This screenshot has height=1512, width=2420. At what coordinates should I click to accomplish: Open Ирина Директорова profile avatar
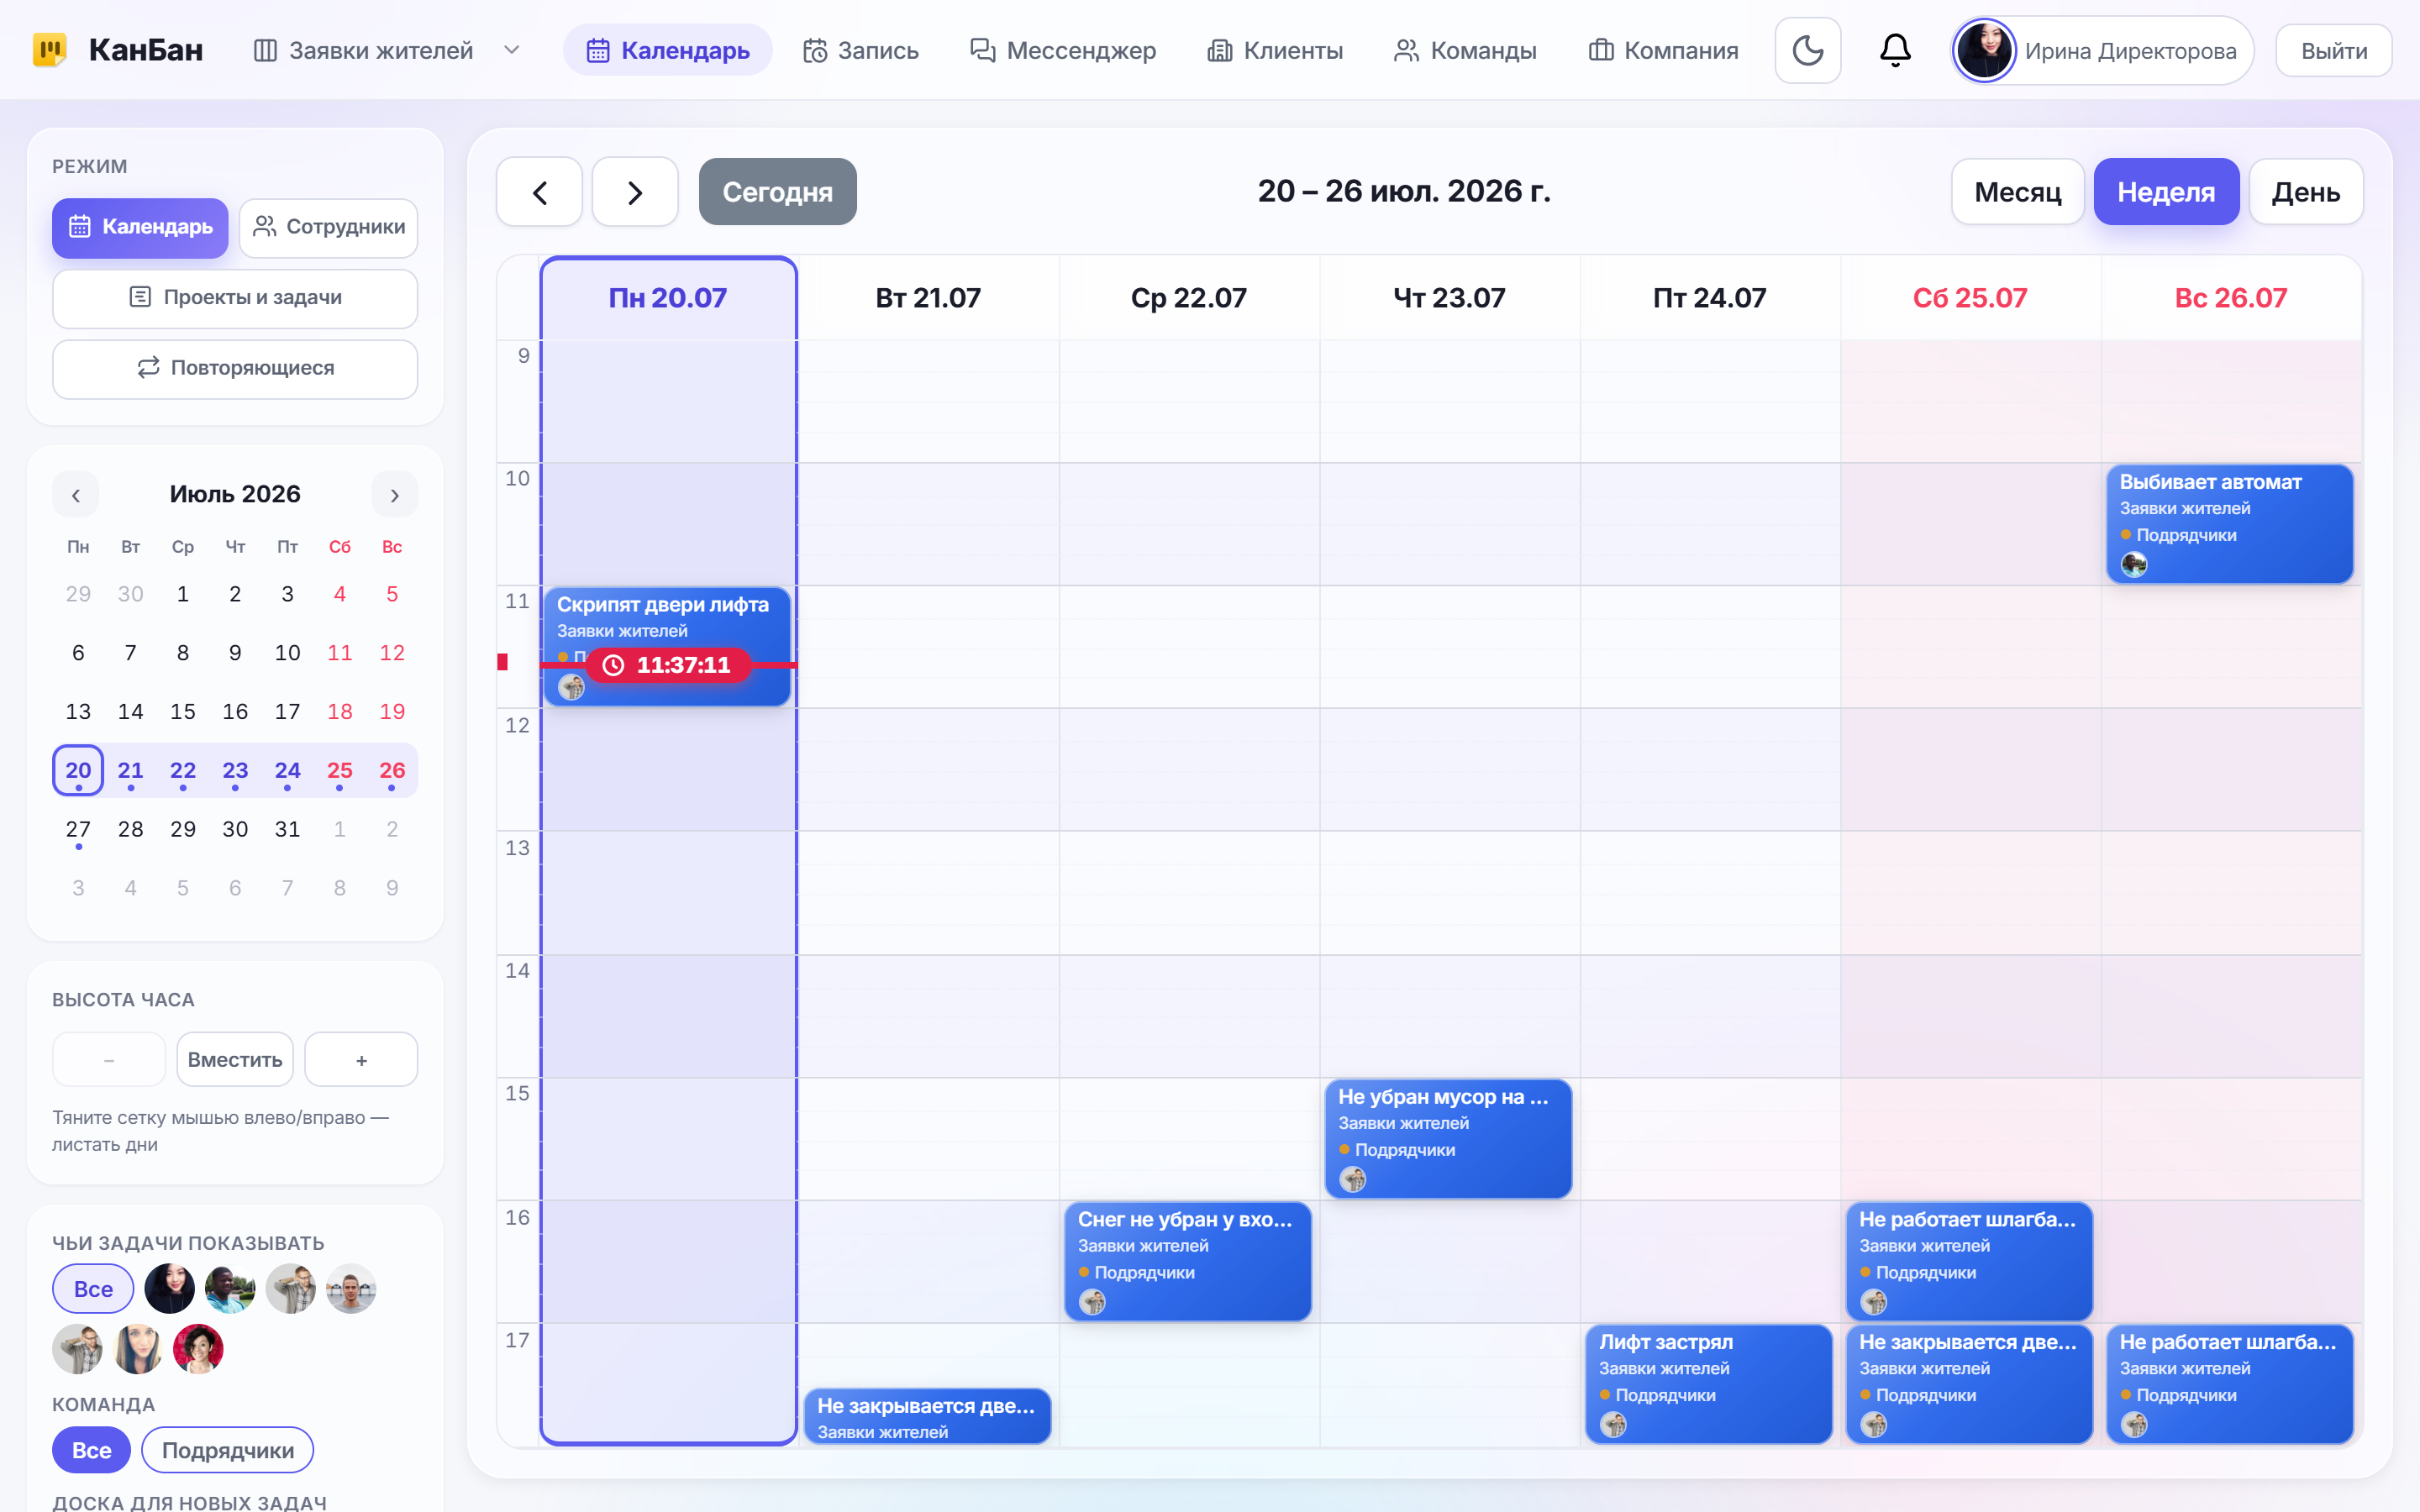[x=1984, y=50]
